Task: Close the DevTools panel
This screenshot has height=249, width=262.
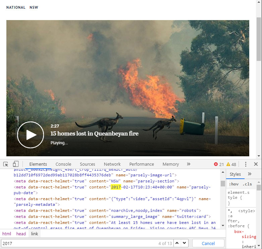Action: 256,164
